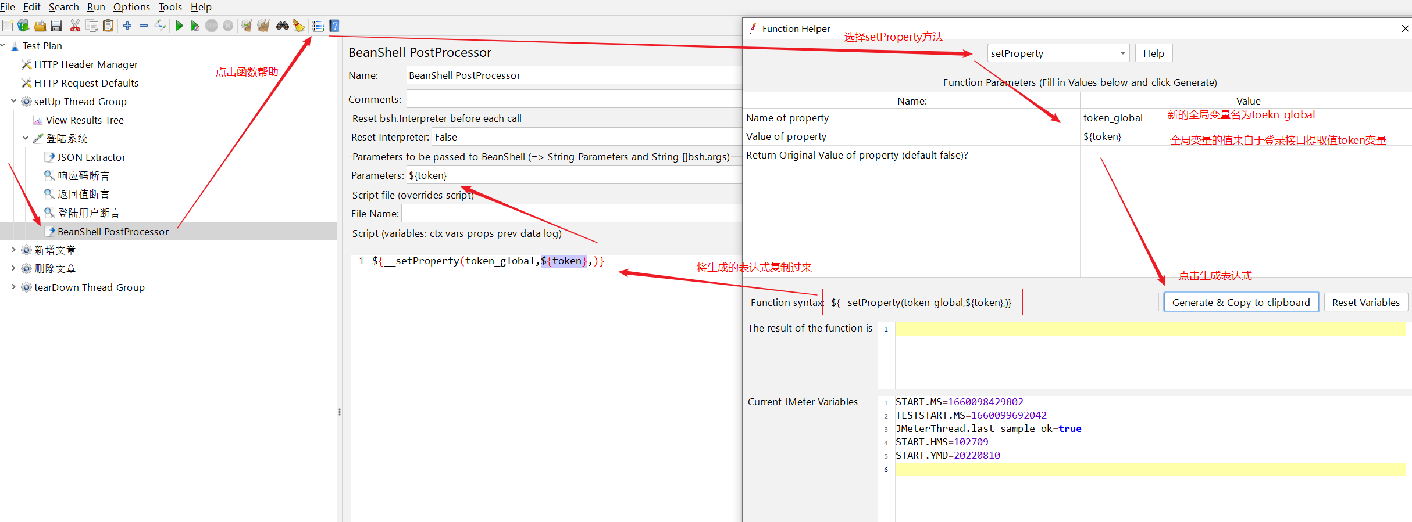The width and height of the screenshot is (1412, 522).
Task: Open the setProperty function dropdown
Action: [1058, 53]
